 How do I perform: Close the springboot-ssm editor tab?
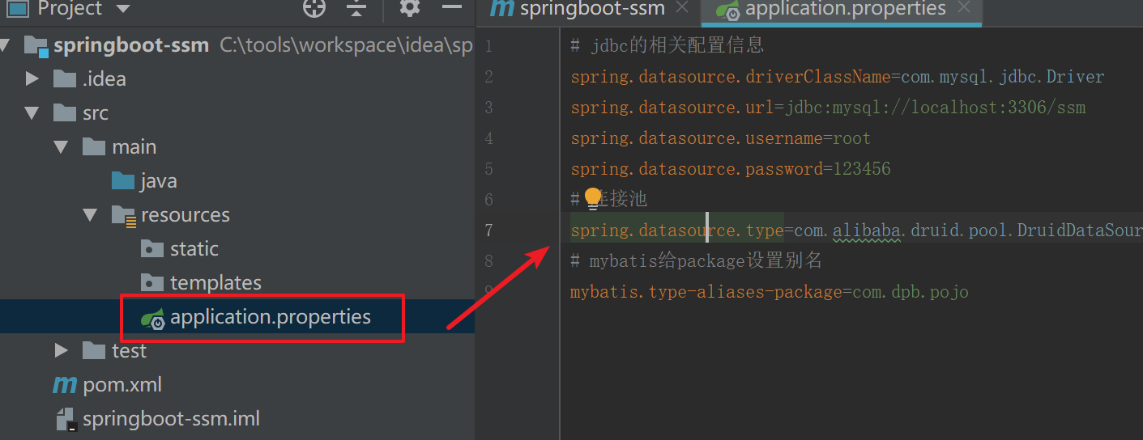coord(682,7)
